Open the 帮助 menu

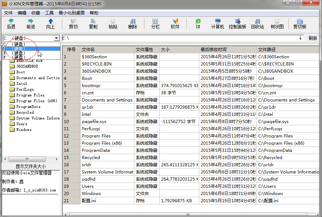[94, 13]
